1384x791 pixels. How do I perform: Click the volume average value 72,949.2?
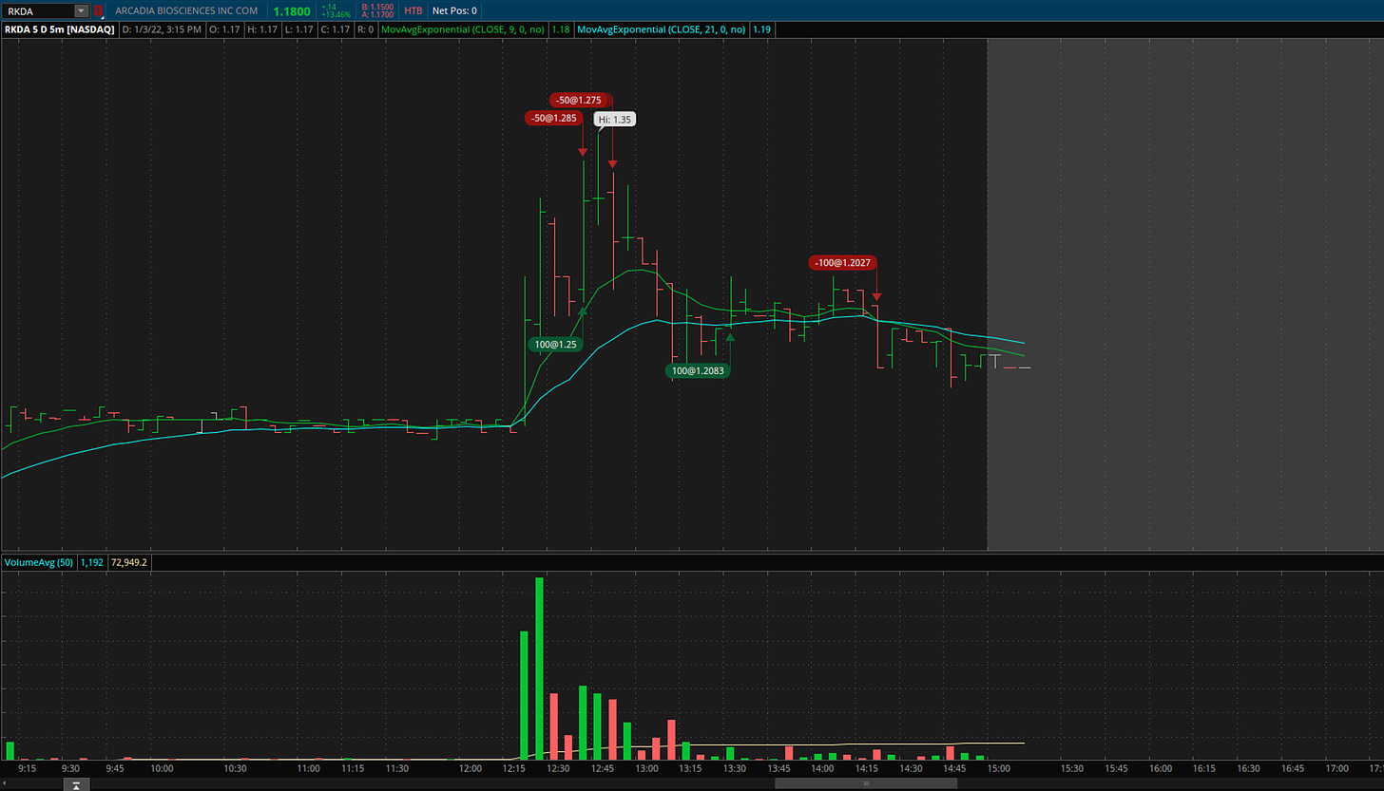[x=129, y=562]
